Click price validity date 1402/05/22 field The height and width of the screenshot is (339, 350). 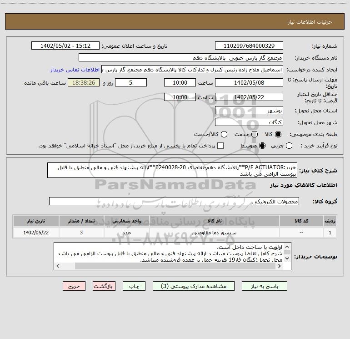249,97
